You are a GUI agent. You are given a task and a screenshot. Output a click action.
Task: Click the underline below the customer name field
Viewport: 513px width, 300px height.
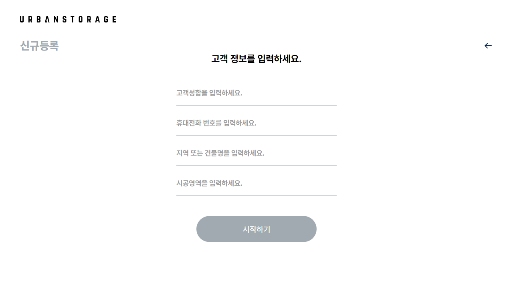coord(256,105)
